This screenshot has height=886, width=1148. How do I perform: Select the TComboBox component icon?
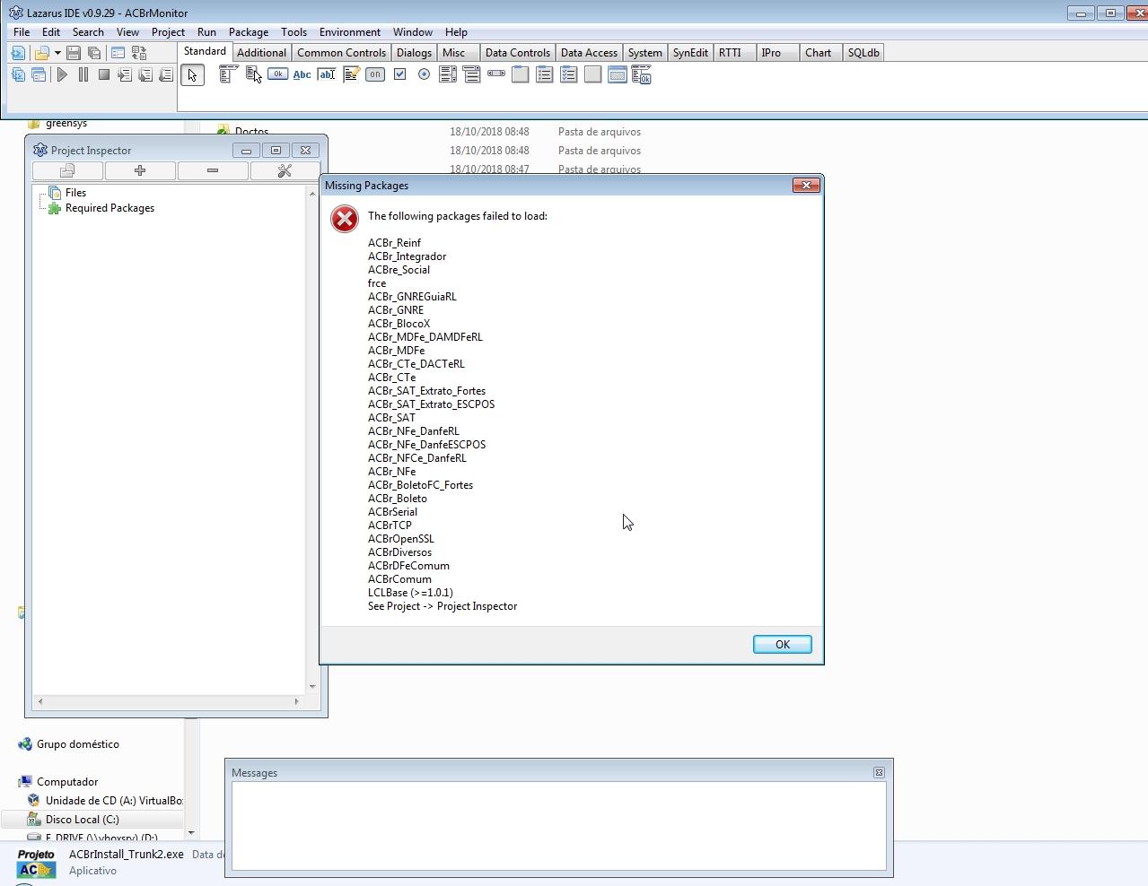click(x=472, y=75)
